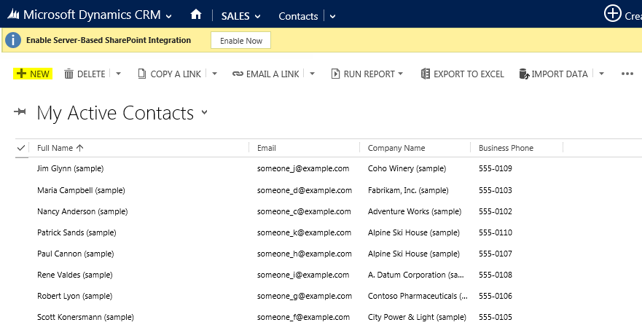642x333 pixels.
Task: Click the EMAIL A LINK chain icon
Action: click(x=238, y=74)
